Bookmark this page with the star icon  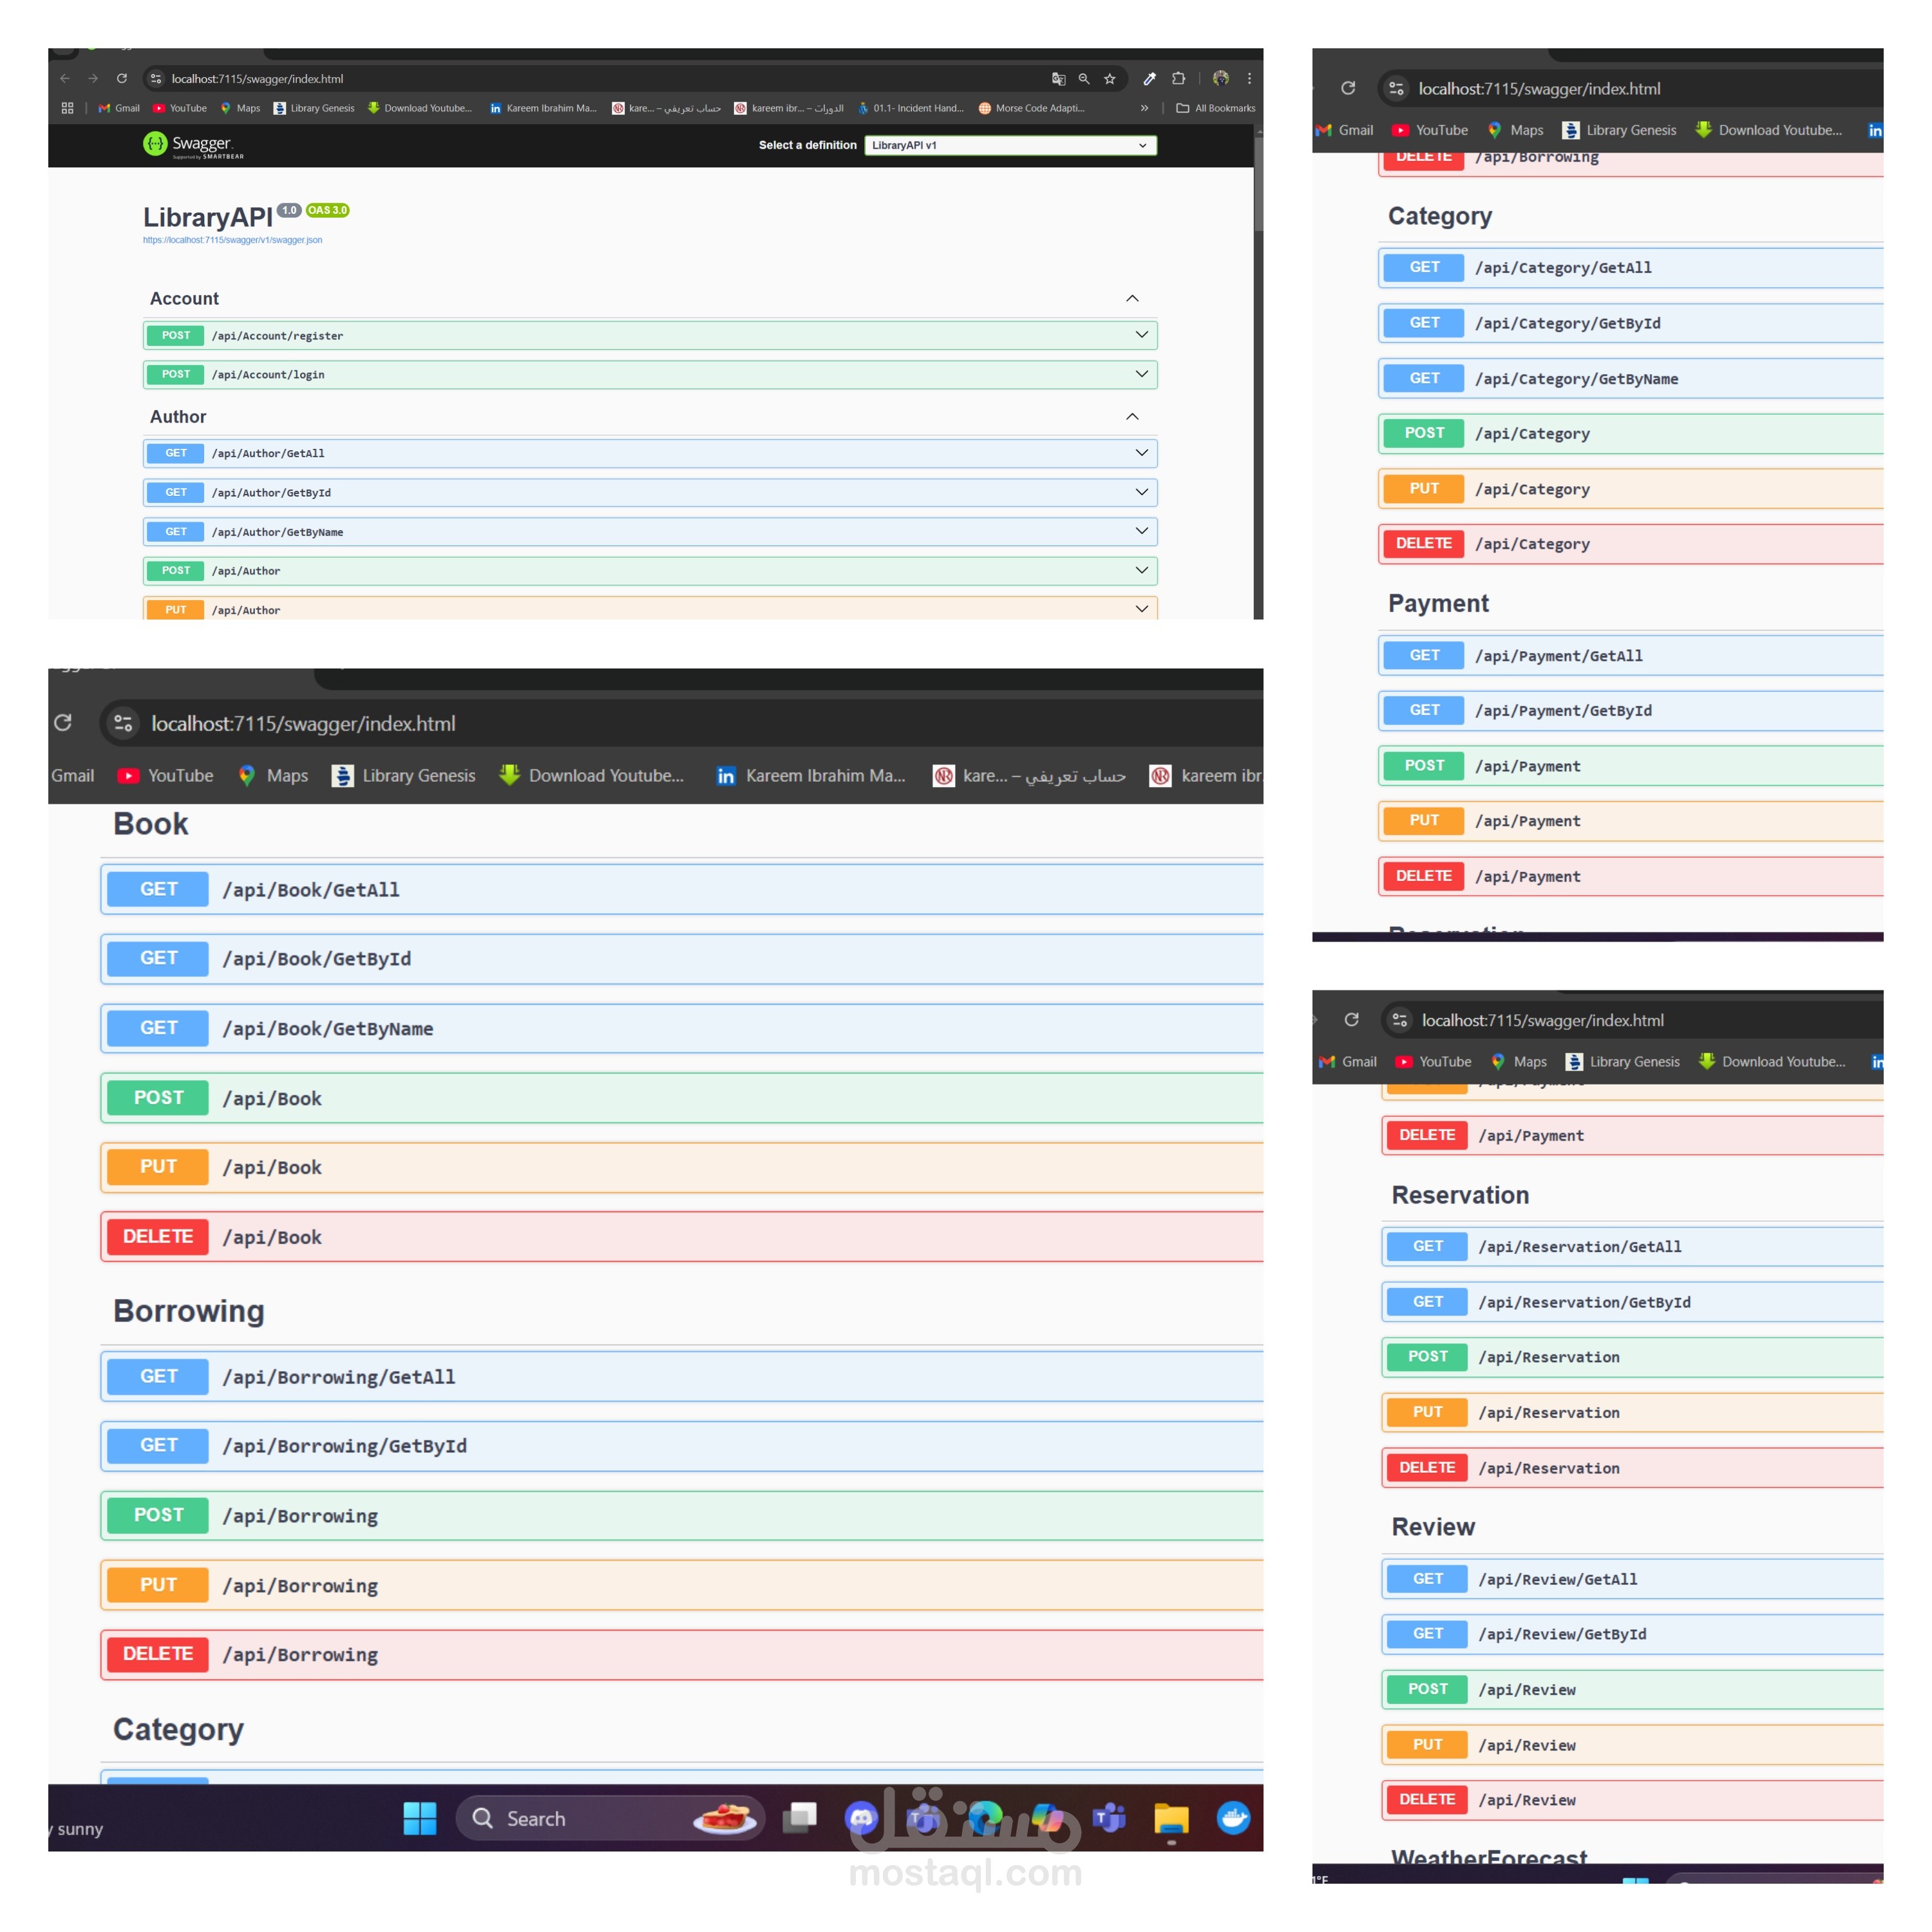[x=1109, y=79]
